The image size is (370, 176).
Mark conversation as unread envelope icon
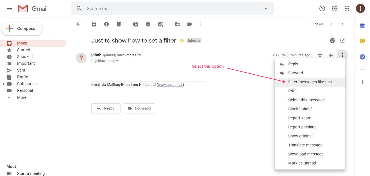click(136, 24)
